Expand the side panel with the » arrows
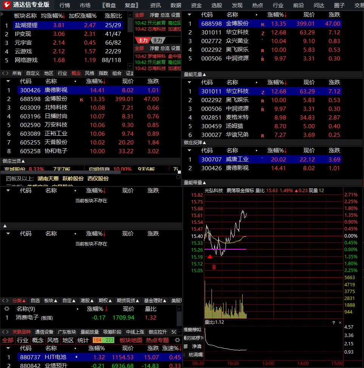364x368 pixels. tap(2, 14)
